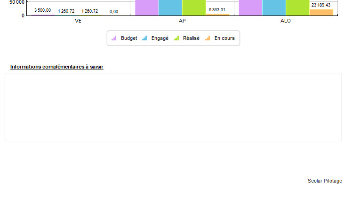Click the blue Engagé bar in ALO group
360x222 pixels.
(x=274, y=8)
